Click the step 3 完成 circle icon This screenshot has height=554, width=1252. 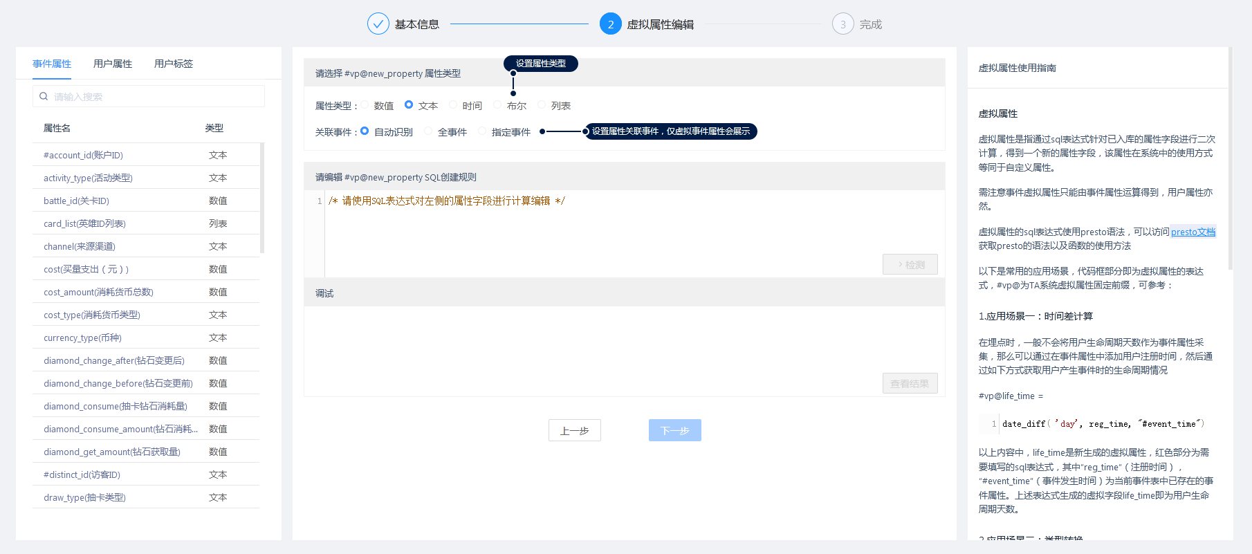coord(843,24)
